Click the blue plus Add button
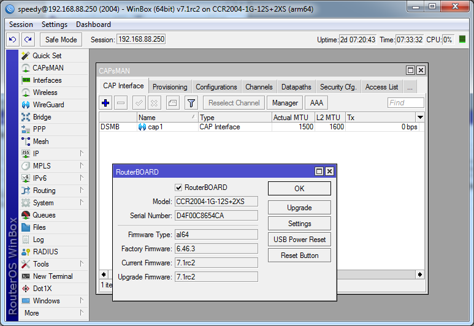Image resolution: width=474 pixels, height=326 pixels. point(106,103)
